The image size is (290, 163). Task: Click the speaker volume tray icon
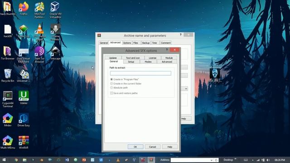(x=268, y=160)
